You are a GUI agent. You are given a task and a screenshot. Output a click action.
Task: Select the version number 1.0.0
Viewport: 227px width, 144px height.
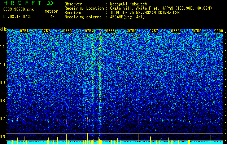point(49,3)
